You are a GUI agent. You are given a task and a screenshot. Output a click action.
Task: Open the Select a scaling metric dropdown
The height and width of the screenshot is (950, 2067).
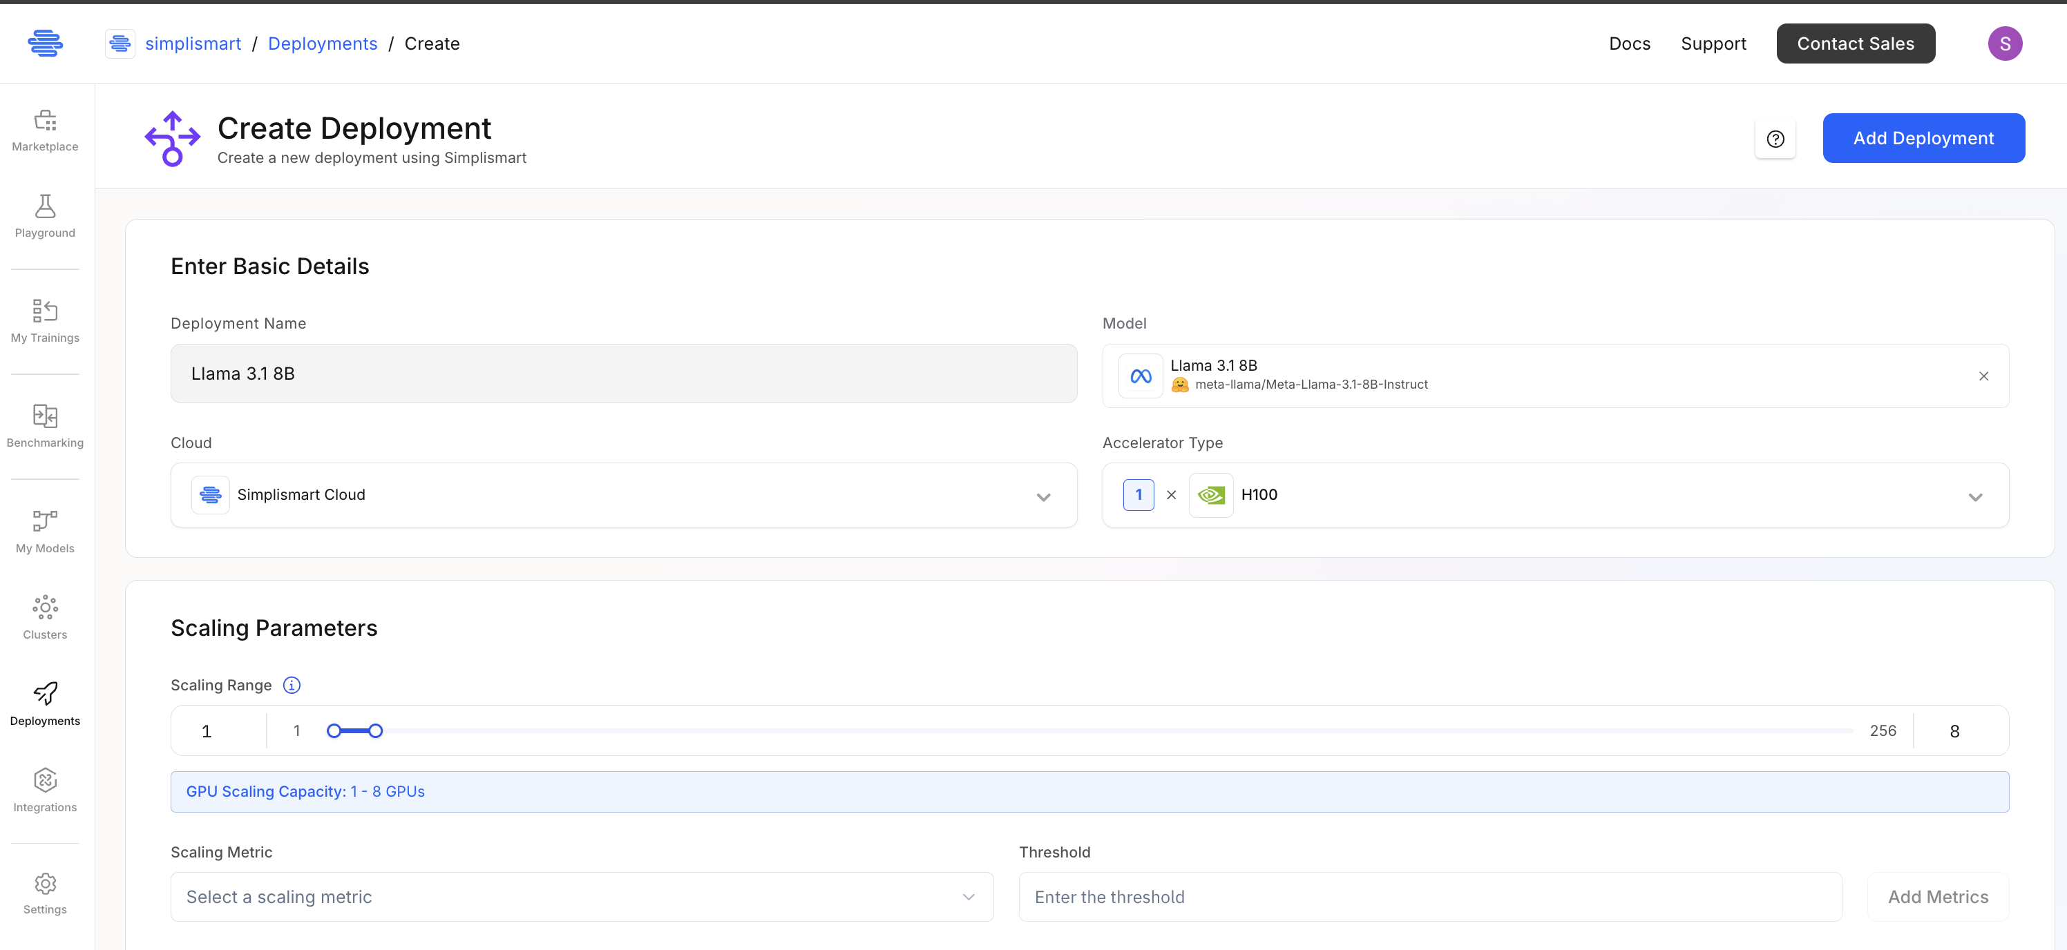click(582, 896)
